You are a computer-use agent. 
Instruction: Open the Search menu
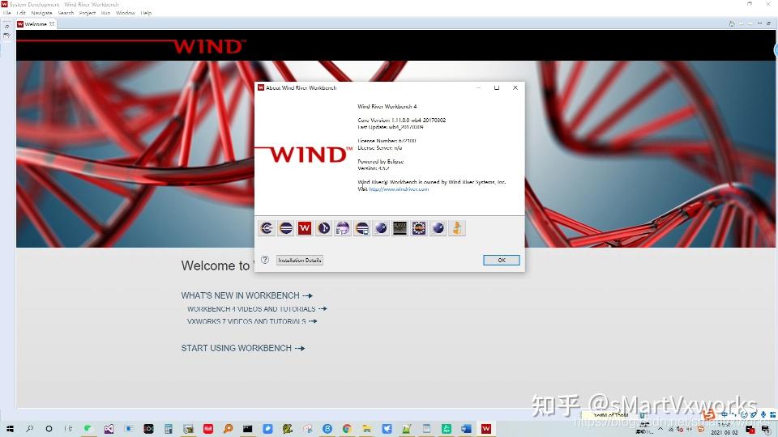tap(66, 13)
